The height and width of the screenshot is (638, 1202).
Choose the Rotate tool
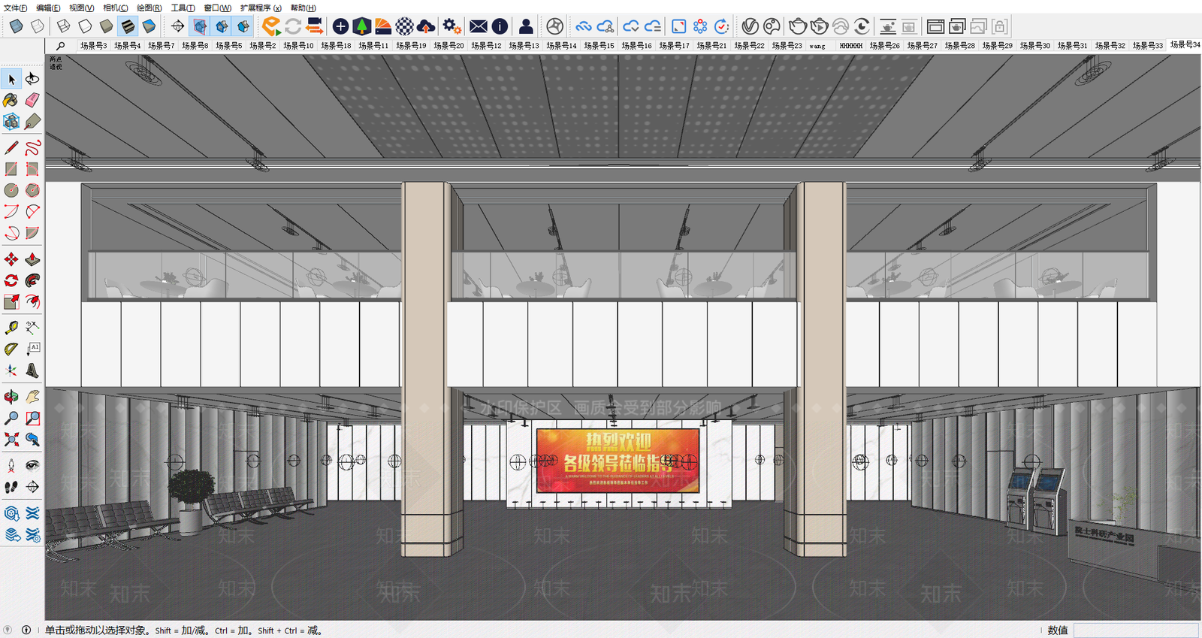[x=11, y=280]
